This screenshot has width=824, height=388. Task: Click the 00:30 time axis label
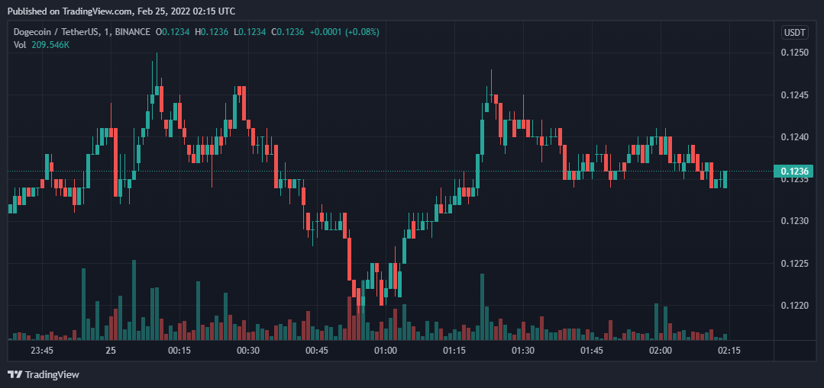248,351
